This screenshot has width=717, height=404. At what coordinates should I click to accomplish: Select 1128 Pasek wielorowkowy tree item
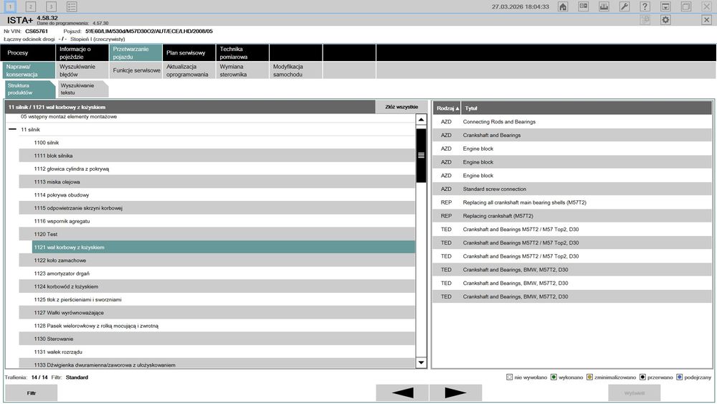217,326
